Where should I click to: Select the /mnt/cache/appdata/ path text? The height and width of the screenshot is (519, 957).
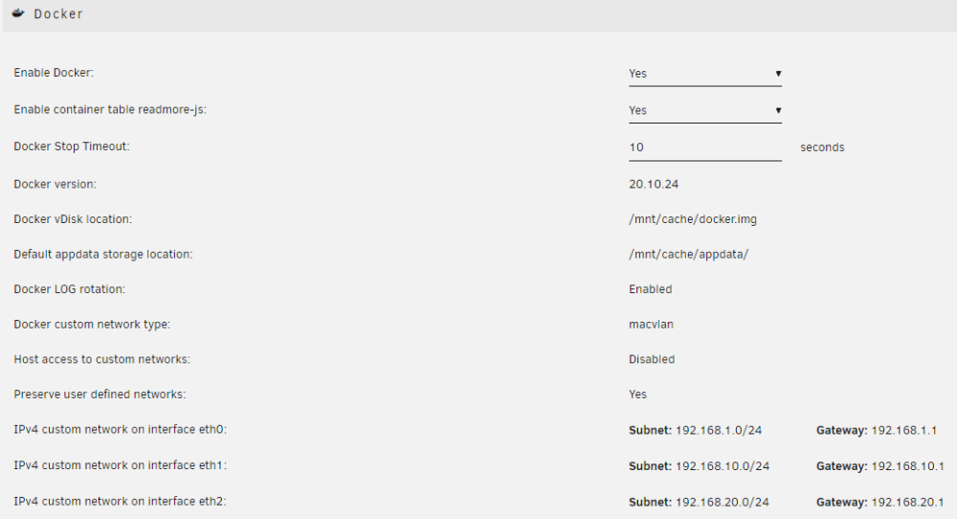coord(688,255)
